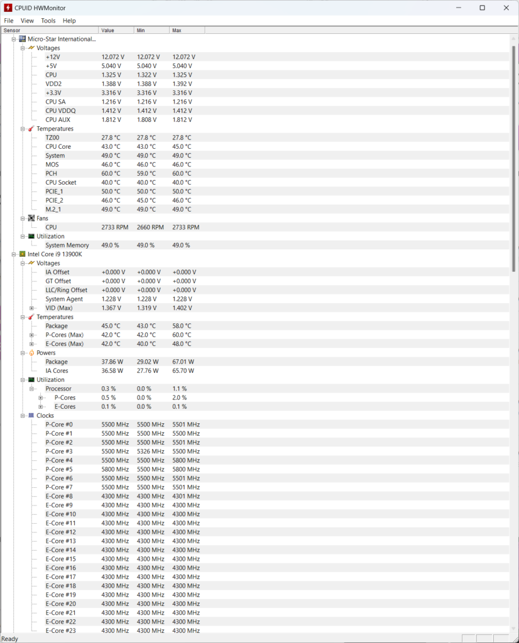519x643 pixels.
Task: Click HWMonitor app icon in title bar
Action: (x=8, y=8)
